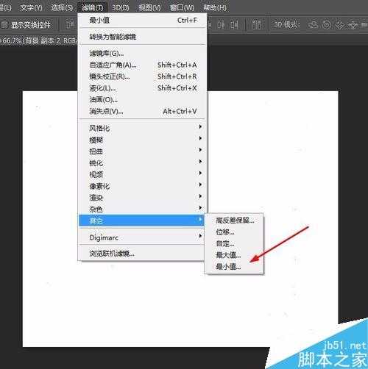The height and width of the screenshot is (369, 368).
Task: Close the open 滤镜(T) menu in menu bar
Action: click(93, 7)
